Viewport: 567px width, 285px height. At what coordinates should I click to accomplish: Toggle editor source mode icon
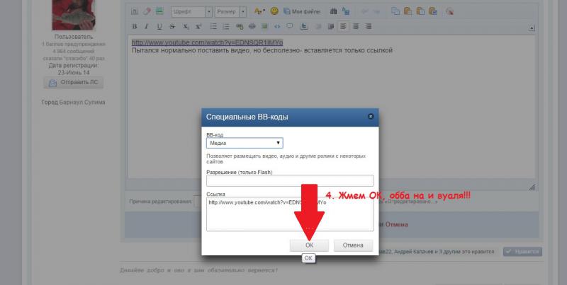pyautogui.click(x=134, y=11)
